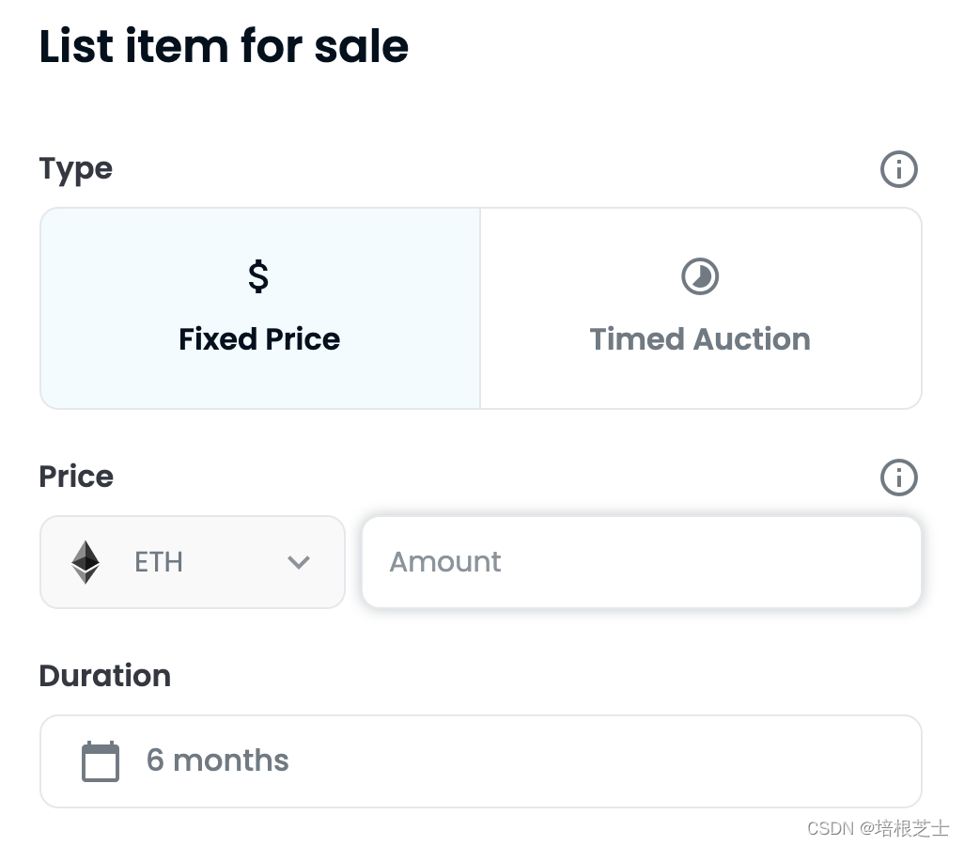Focus the Amount price field

[x=641, y=562]
